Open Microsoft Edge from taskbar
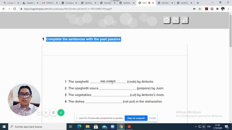Viewport: 232px width, 130px height. pos(79,127)
